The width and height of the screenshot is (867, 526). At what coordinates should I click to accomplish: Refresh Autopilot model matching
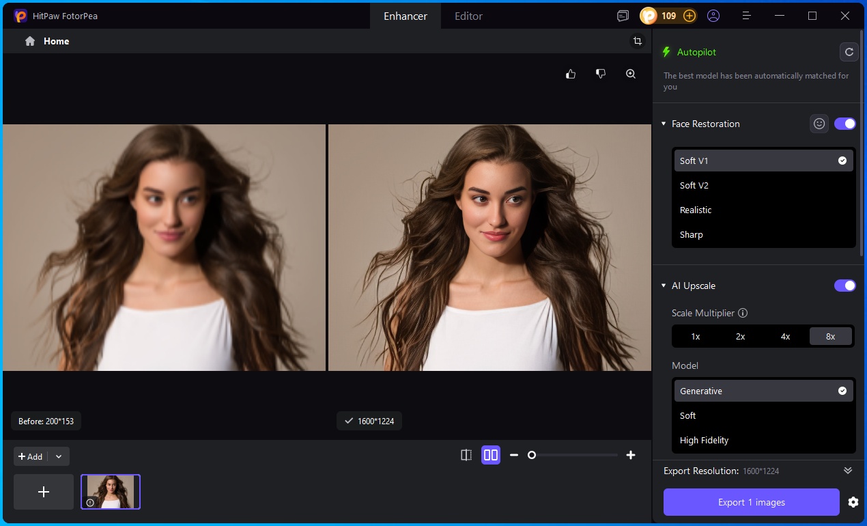pos(849,52)
